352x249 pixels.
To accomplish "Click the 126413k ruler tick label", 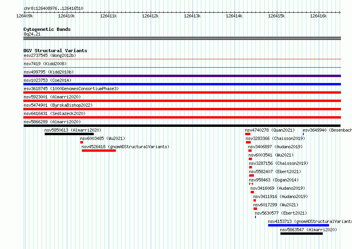I will pos(192,16).
